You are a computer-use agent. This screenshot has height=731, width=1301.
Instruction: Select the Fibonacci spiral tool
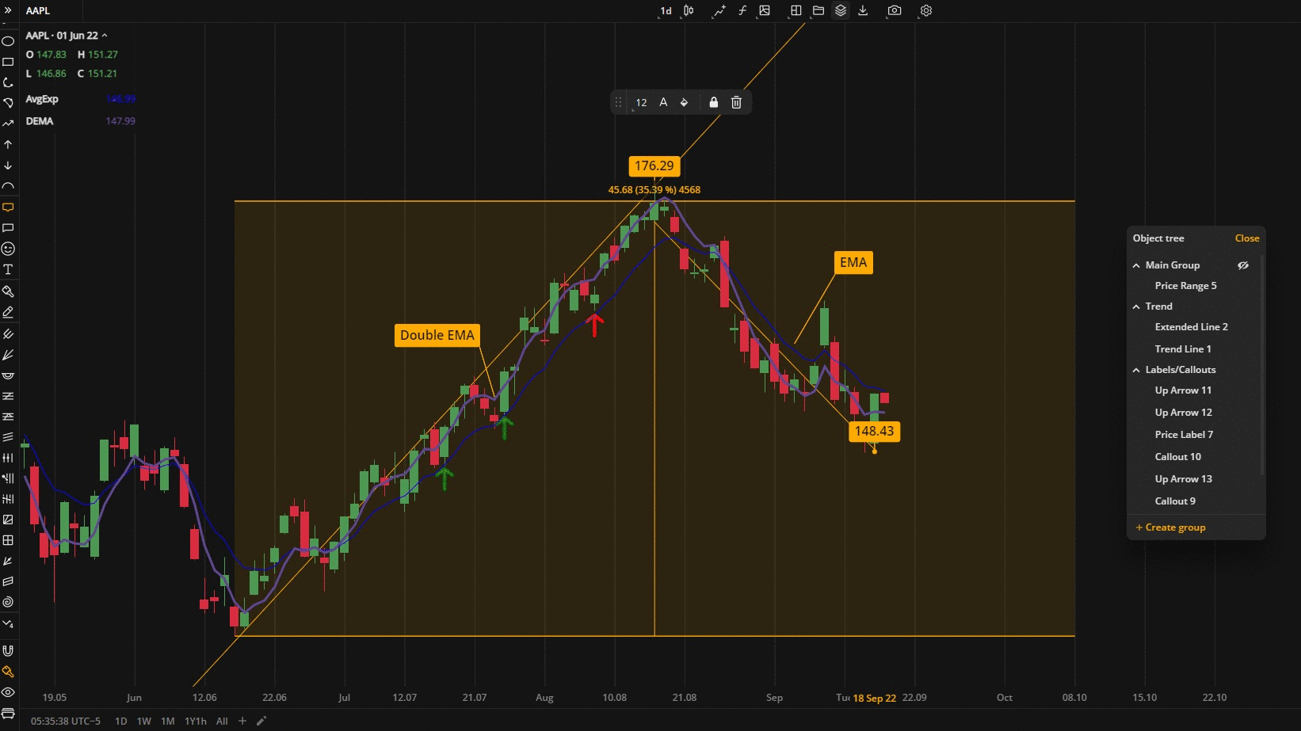[x=8, y=602]
